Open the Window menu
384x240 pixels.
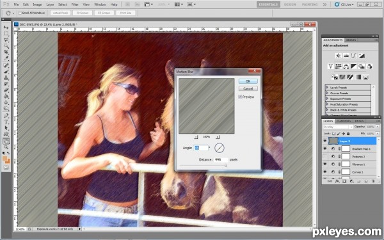click(100, 4)
